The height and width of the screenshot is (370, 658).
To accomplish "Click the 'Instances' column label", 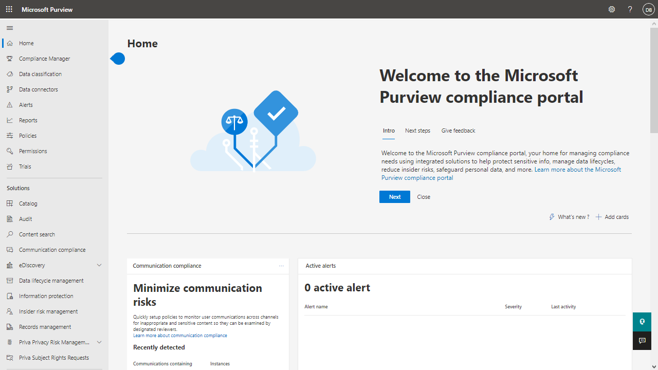I will coord(220,364).
